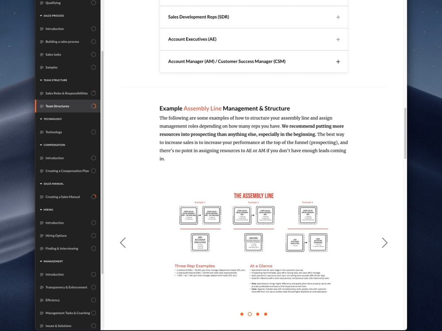Click the lines icon beside Hiring Options
Viewport: 442px width, 331px height.
(42, 236)
